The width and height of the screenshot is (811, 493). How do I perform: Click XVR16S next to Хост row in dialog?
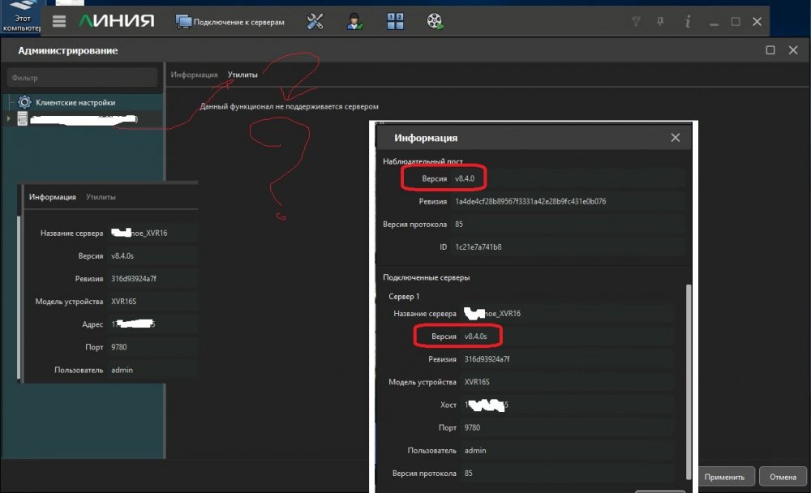pos(477,382)
